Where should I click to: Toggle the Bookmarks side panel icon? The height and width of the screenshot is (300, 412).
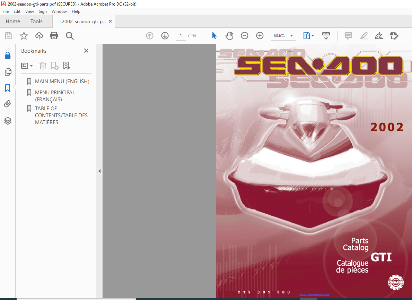coord(8,88)
